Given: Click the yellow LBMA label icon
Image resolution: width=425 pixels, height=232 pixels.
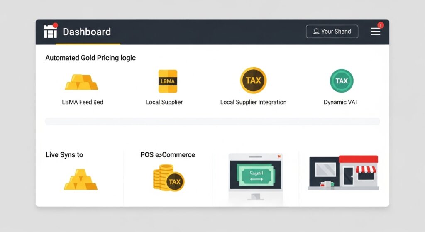Looking at the screenshot, I should pyautogui.click(x=168, y=81).
